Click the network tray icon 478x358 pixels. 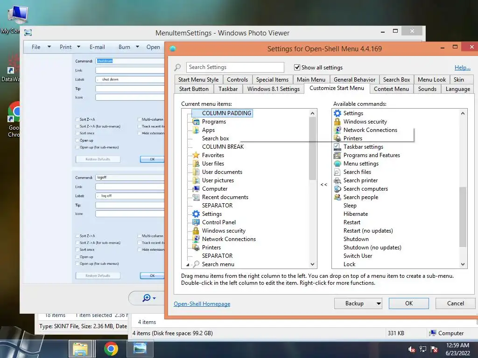click(x=423, y=349)
